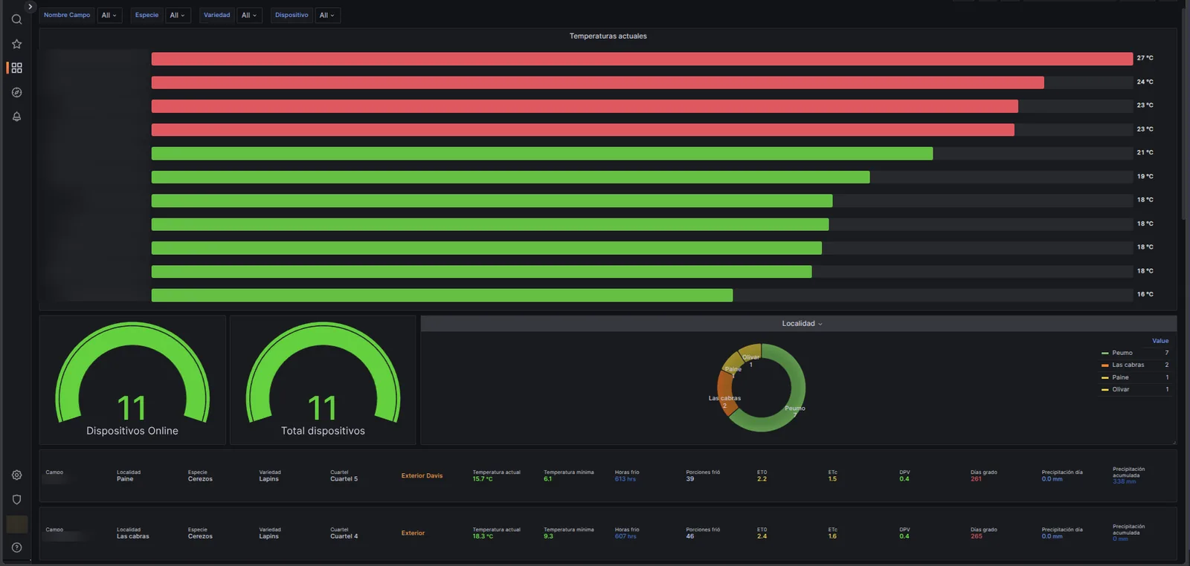1190x566 pixels.
Task: Open the Variedad All dropdown
Action: click(249, 15)
